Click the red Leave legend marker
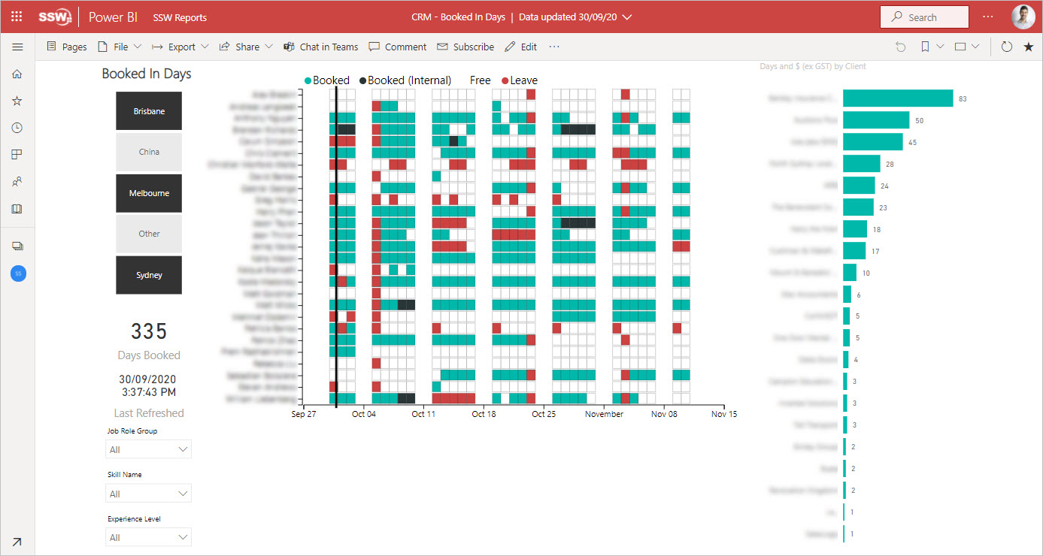The width and height of the screenshot is (1043, 556). click(x=505, y=80)
